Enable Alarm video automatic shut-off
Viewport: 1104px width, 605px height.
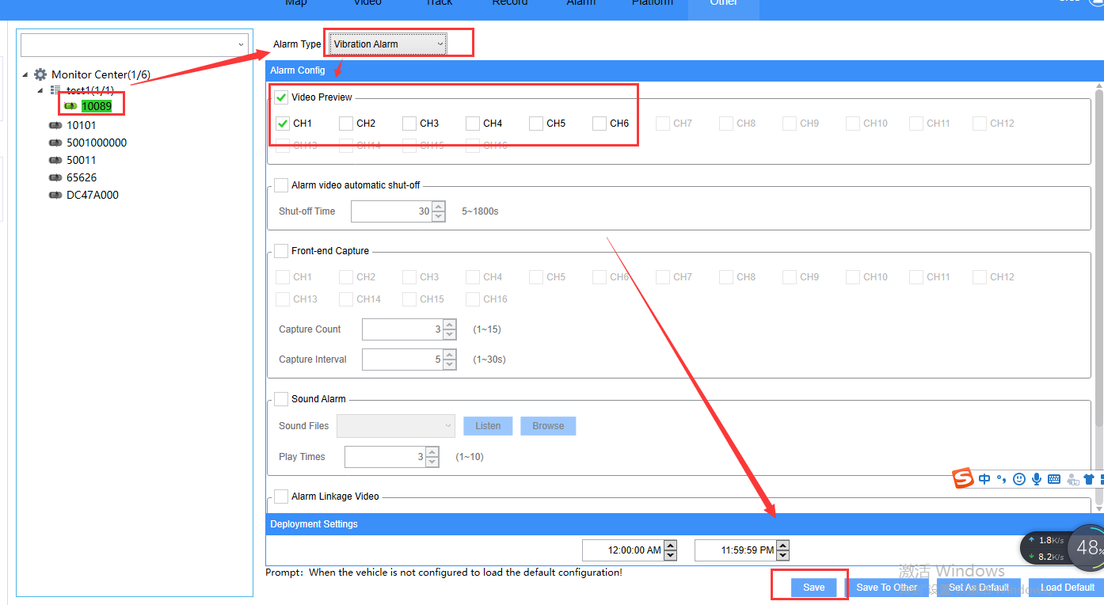(281, 185)
